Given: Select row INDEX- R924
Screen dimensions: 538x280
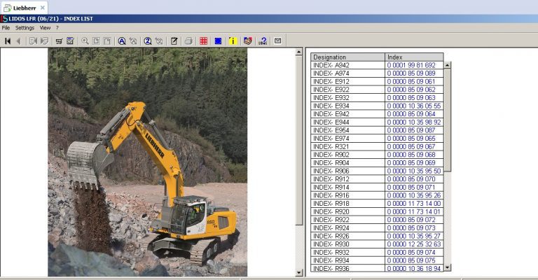Looking at the screenshot, I should [377, 228].
